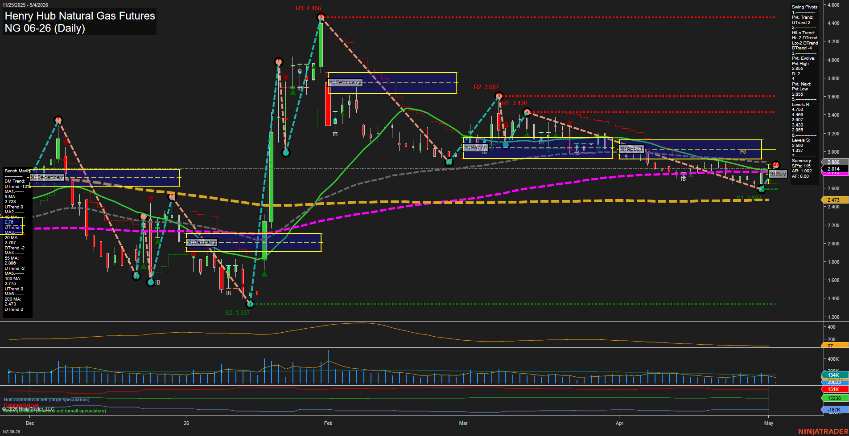
Task: Click the SP's: 115 summary value
Action: [801, 166]
